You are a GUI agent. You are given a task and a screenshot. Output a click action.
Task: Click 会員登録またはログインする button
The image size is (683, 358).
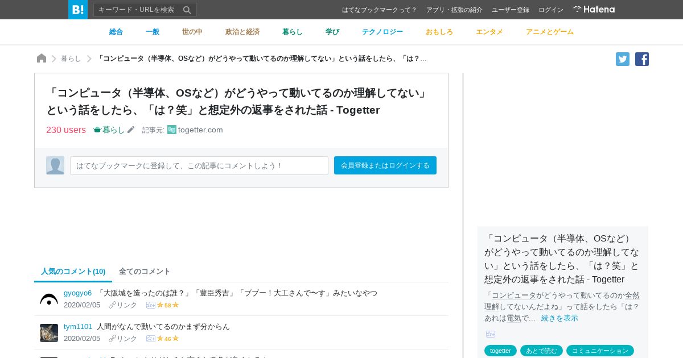click(385, 165)
